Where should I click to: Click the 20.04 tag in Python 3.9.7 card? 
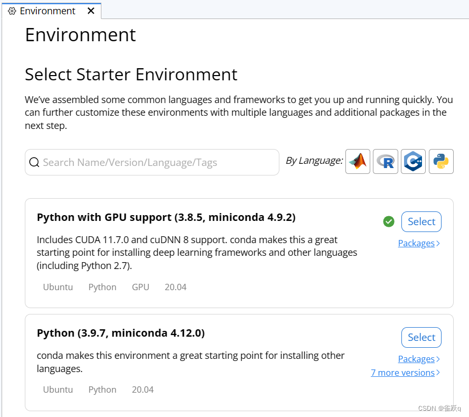143,390
